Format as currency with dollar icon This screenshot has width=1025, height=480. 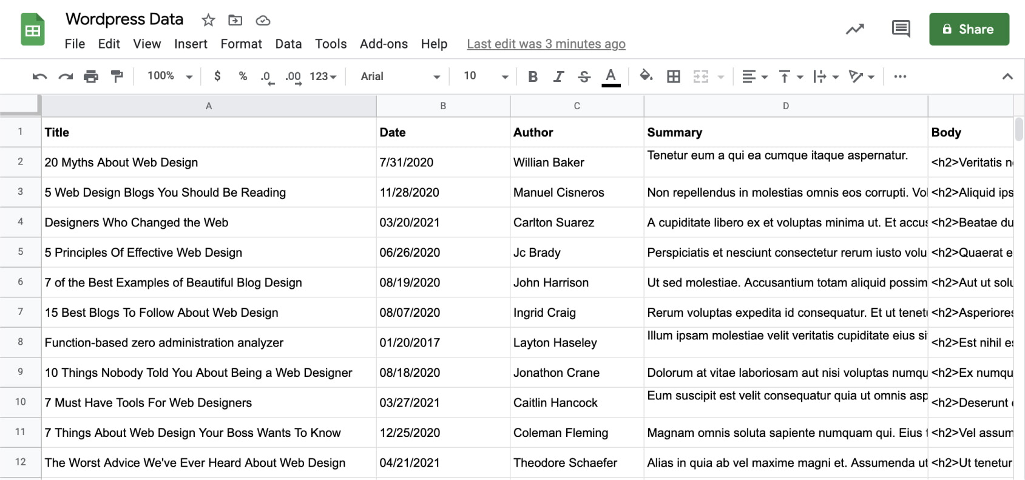tap(217, 76)
